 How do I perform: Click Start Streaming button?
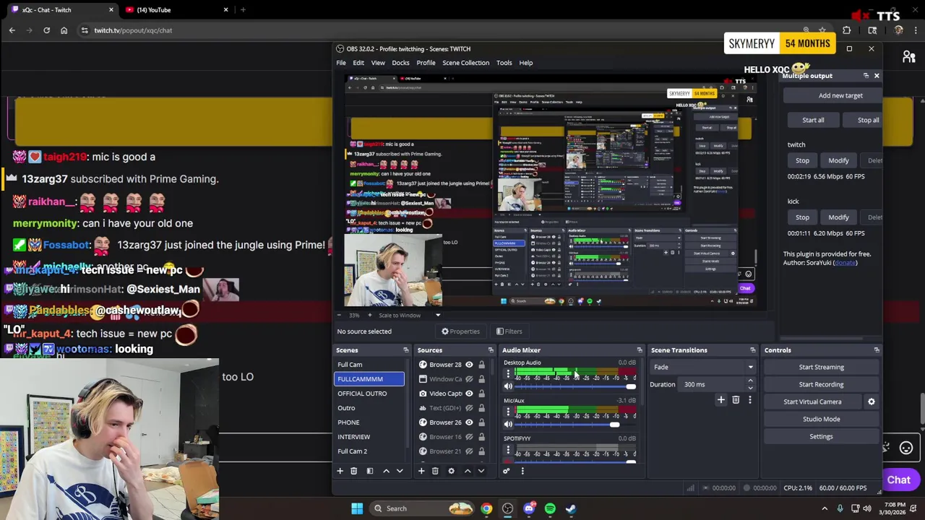click(821, 367)
